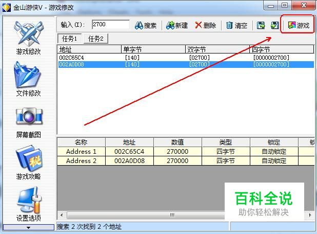Click the 名称 header in the address table
Screen dimensions: 317x234
tap(81, 142)
